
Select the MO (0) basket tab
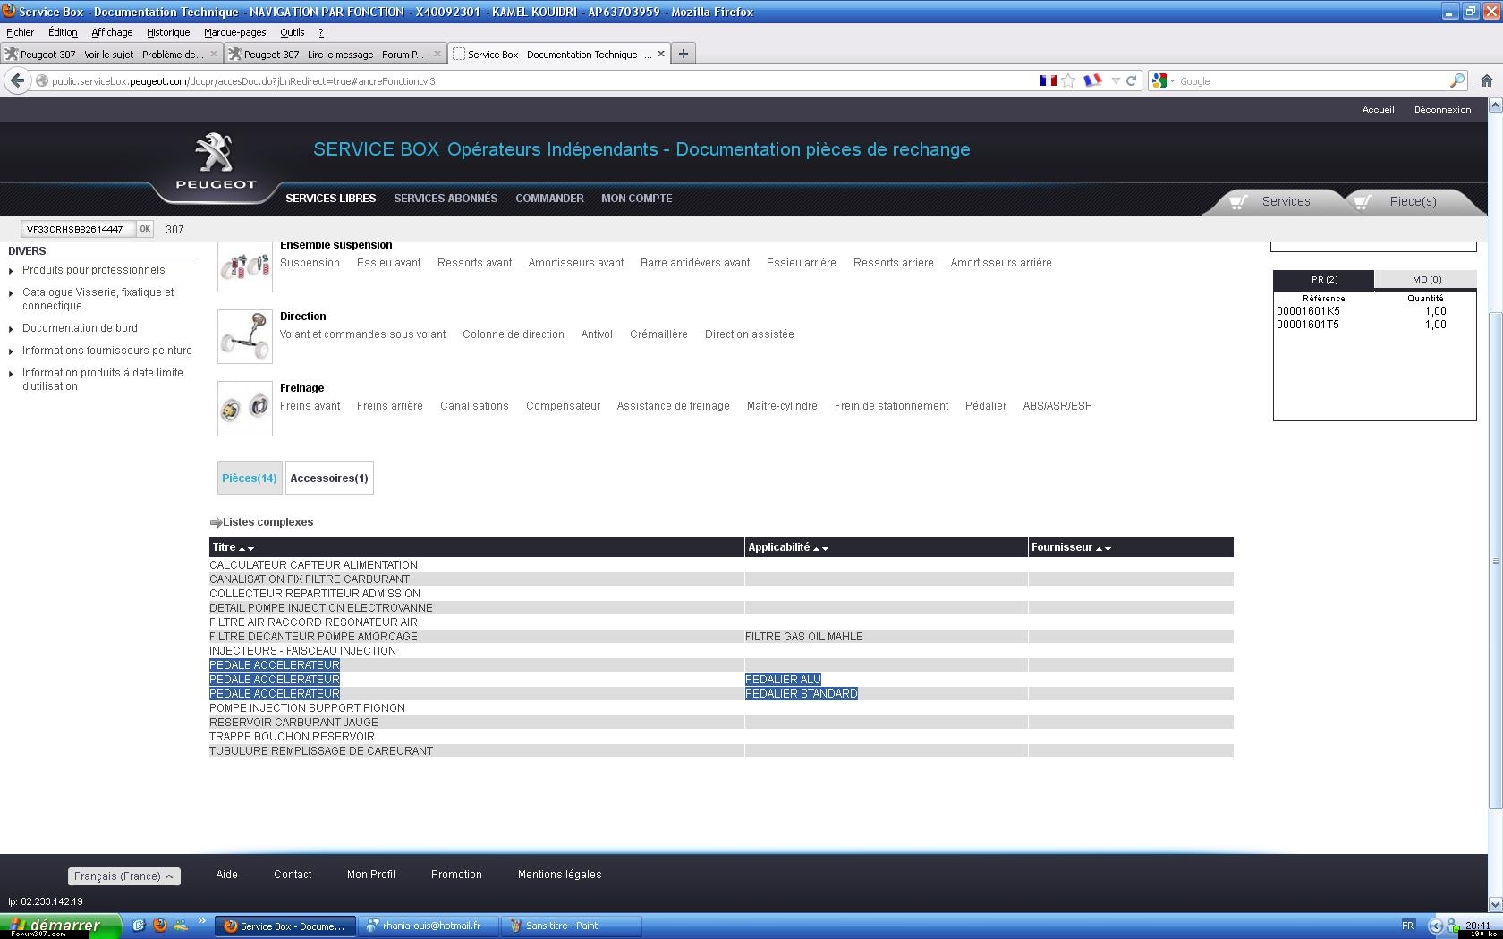(x=1426, y=280)
